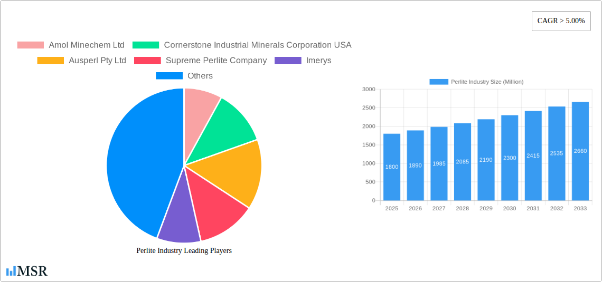Click the 2029 bar showing 2190
Viewport: 602px width, 282px height.
click(x=486, y=160)
